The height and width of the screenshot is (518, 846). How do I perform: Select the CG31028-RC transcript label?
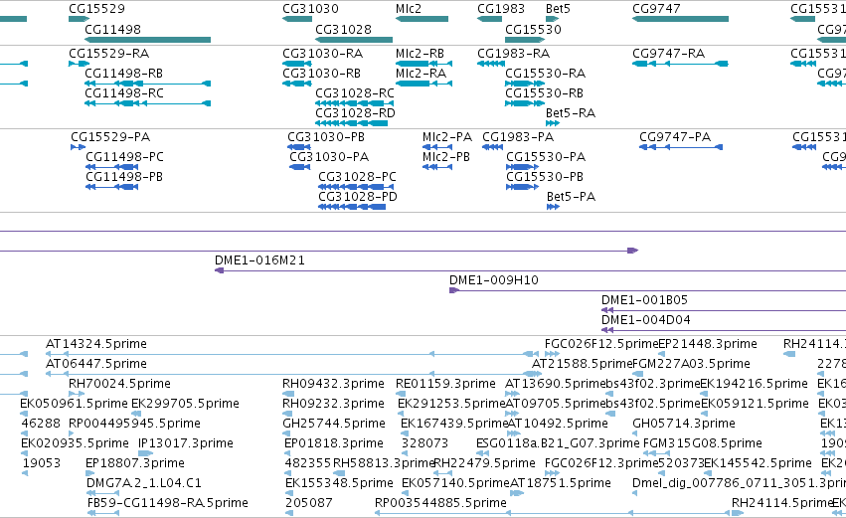click(355, 93)
